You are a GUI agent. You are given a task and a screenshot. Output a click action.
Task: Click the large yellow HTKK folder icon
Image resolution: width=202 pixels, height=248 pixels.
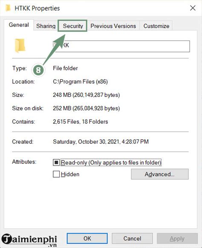(20, 46)
